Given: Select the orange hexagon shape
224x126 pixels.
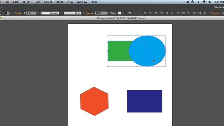Looking at the screenshot, I should [94, 101].
